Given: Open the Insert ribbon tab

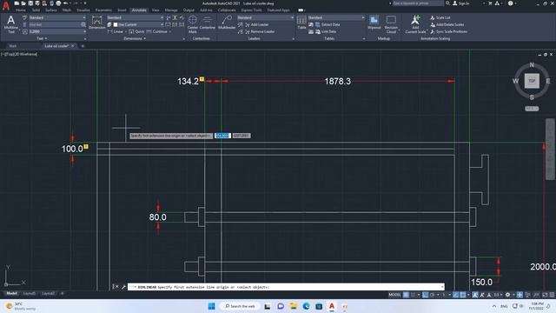Looking at the screenshot, I should pyautogui.click(x=122, y=10).
